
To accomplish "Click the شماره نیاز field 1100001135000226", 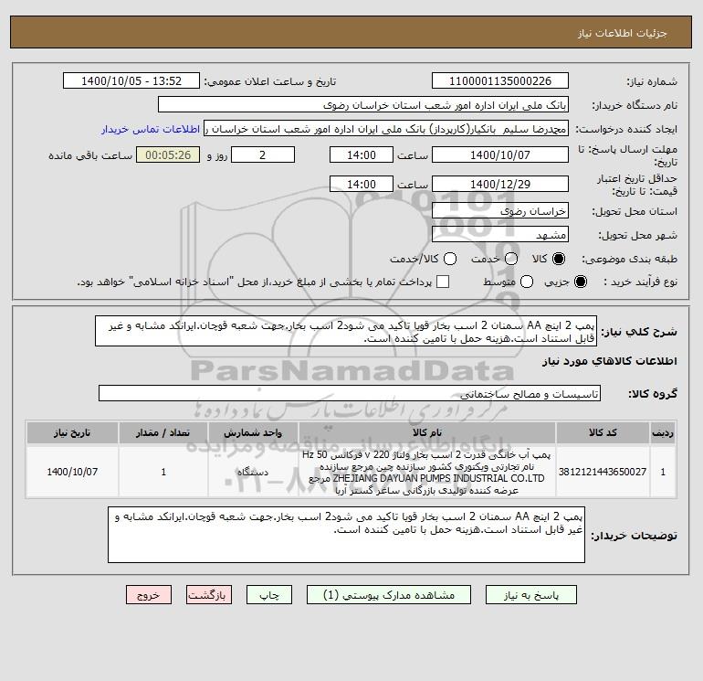I will 500,80.
